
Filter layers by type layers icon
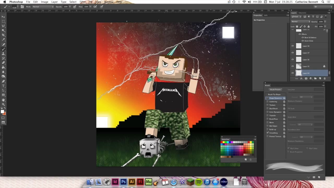(313, 17)
